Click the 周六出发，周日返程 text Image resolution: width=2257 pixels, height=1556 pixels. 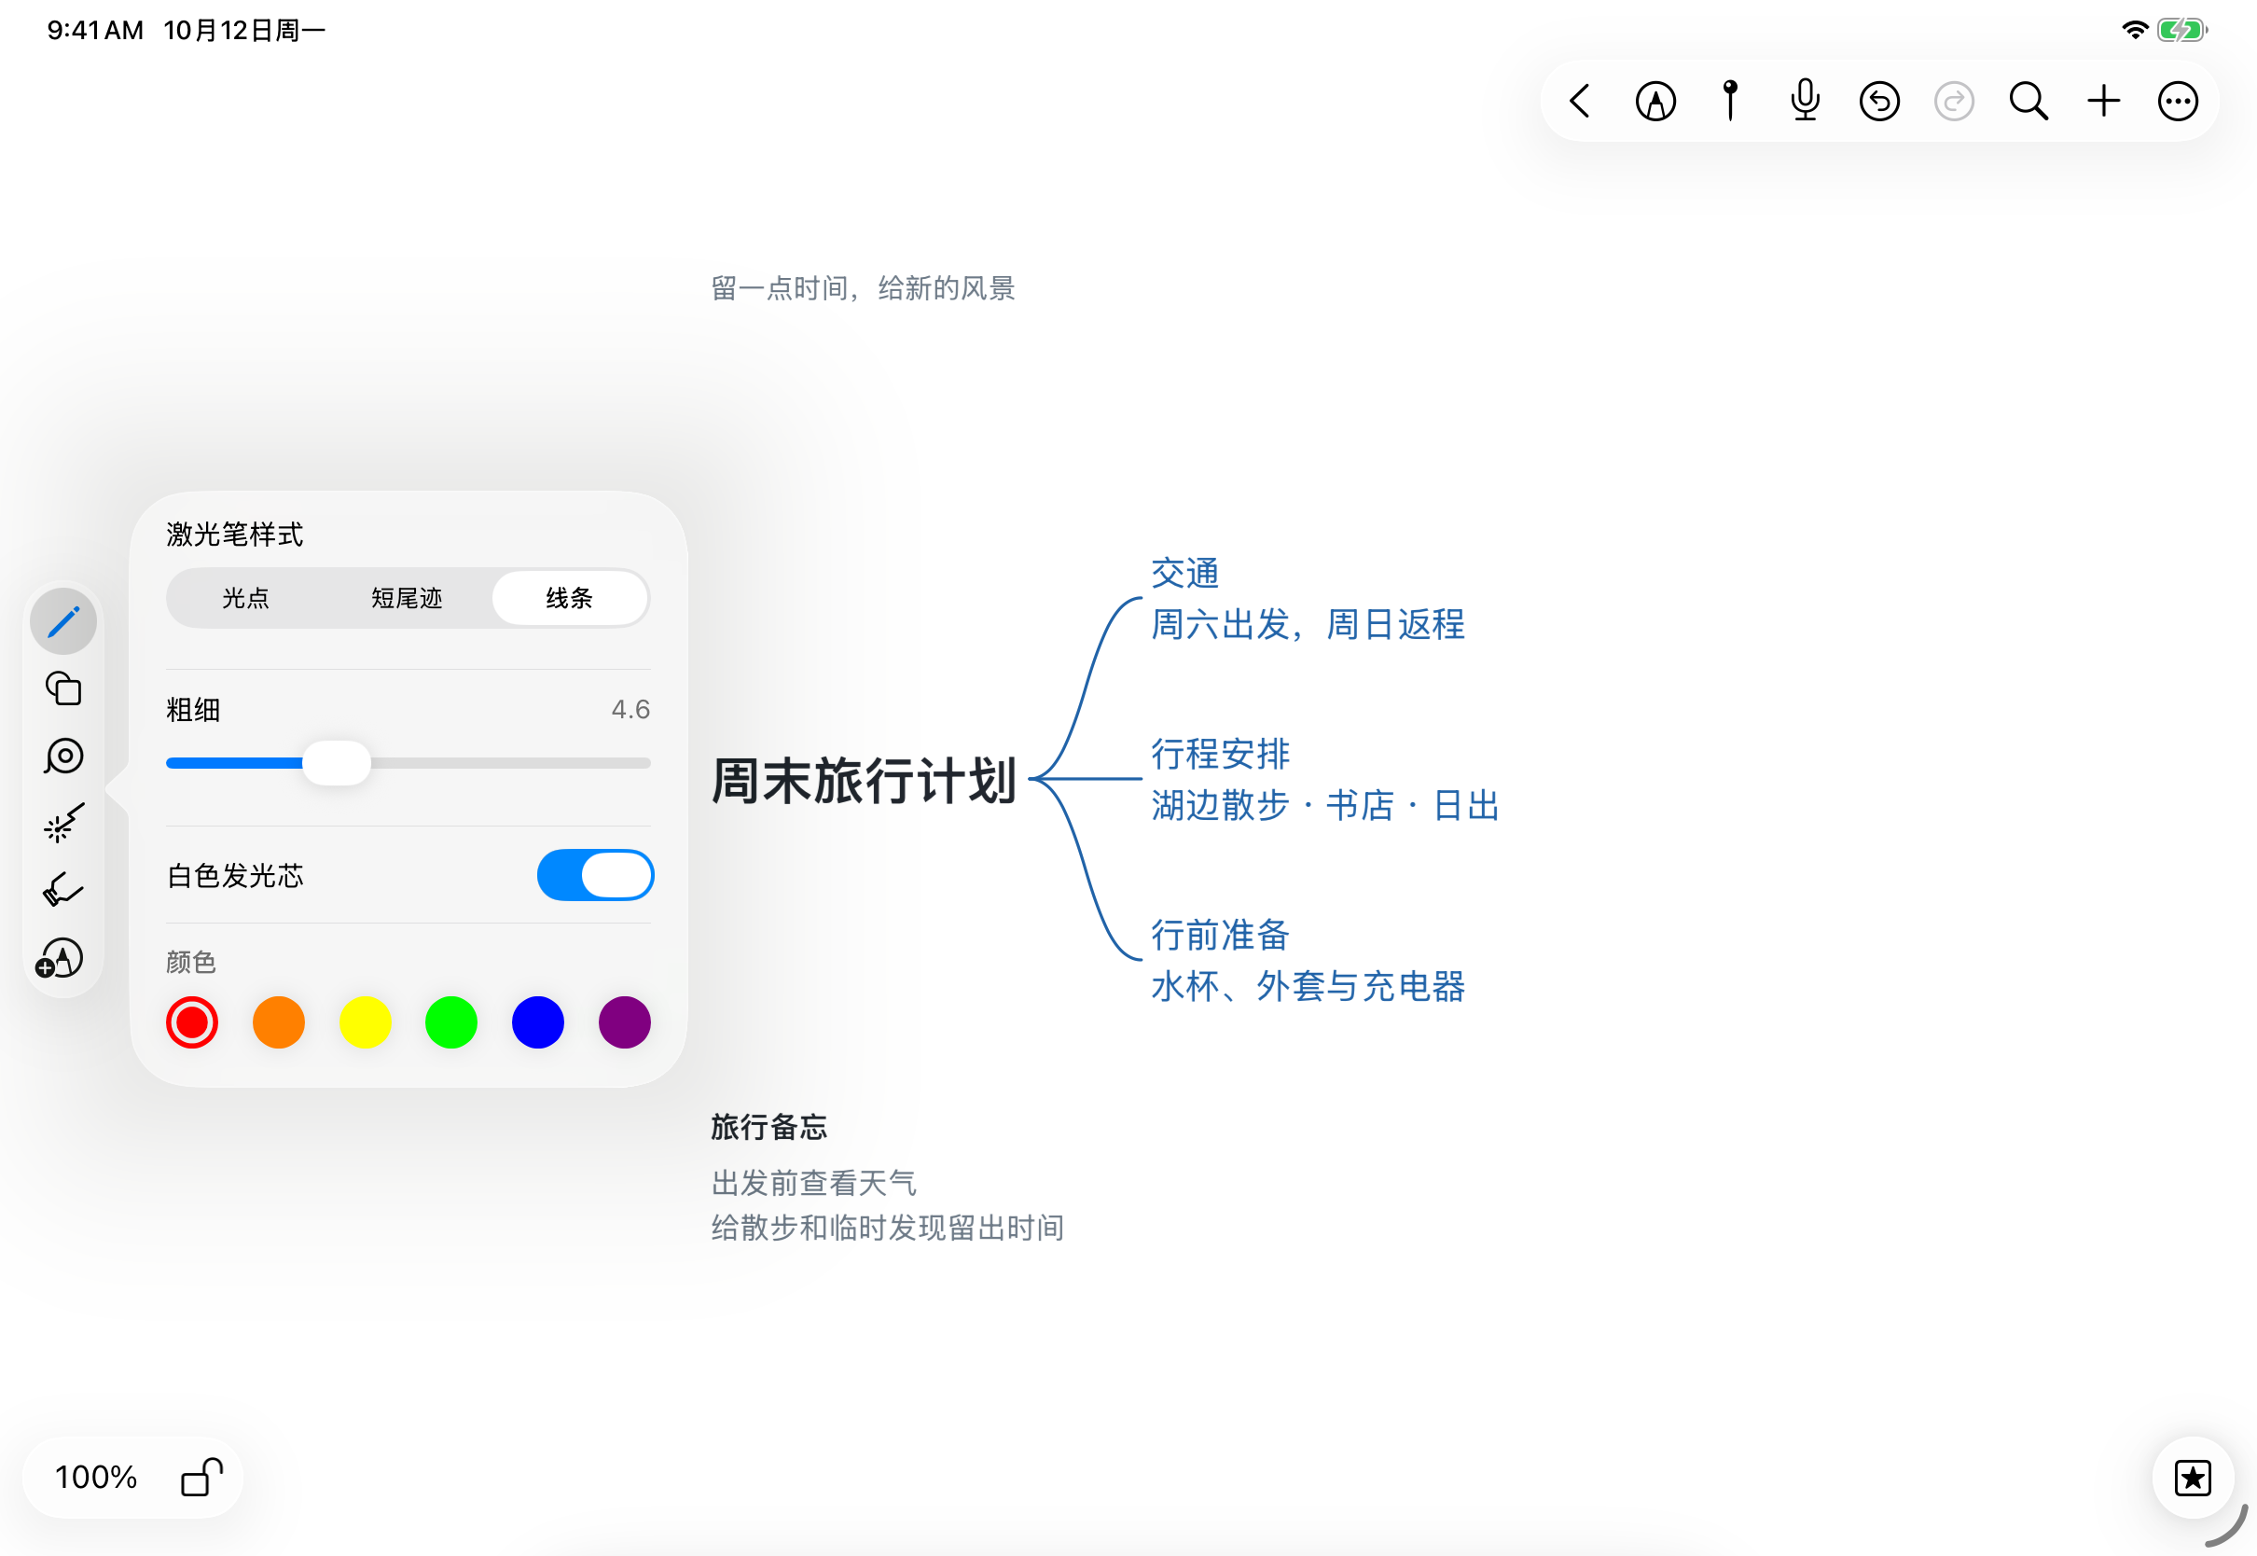point(1308,624)
